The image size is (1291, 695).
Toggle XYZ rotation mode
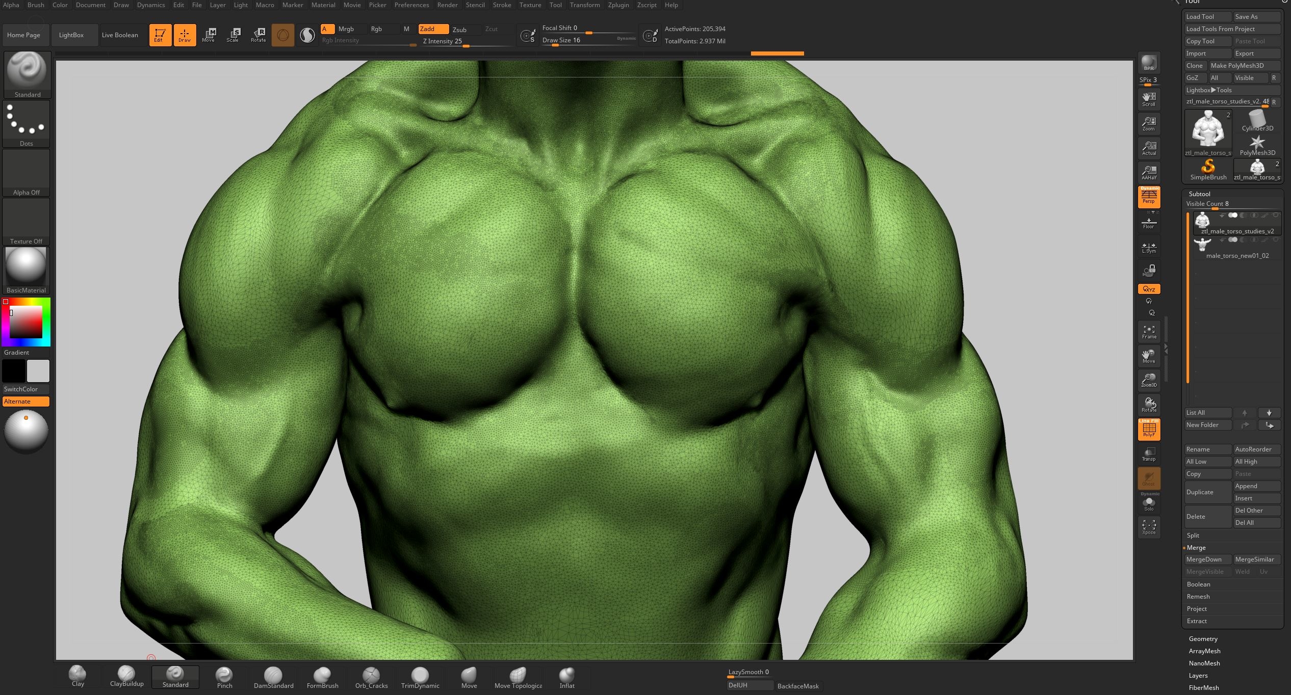tap(1149, 289)
